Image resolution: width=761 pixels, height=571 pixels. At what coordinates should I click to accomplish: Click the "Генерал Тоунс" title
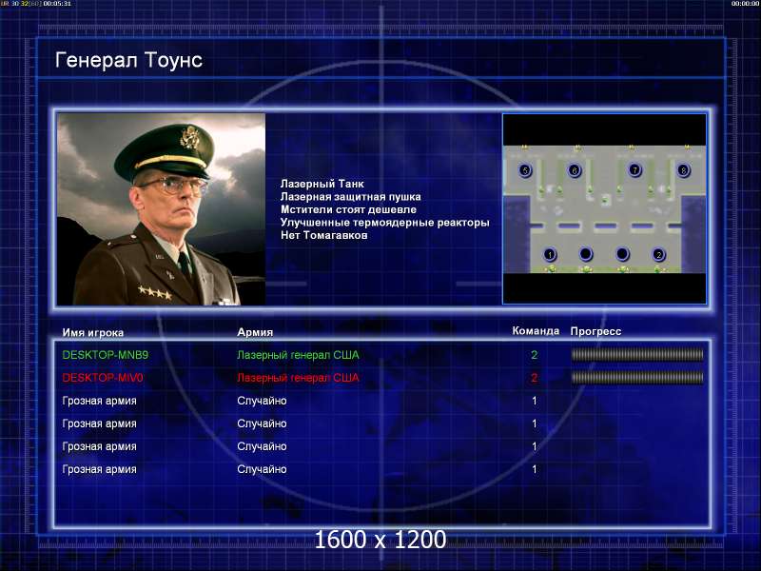[128, 60]
